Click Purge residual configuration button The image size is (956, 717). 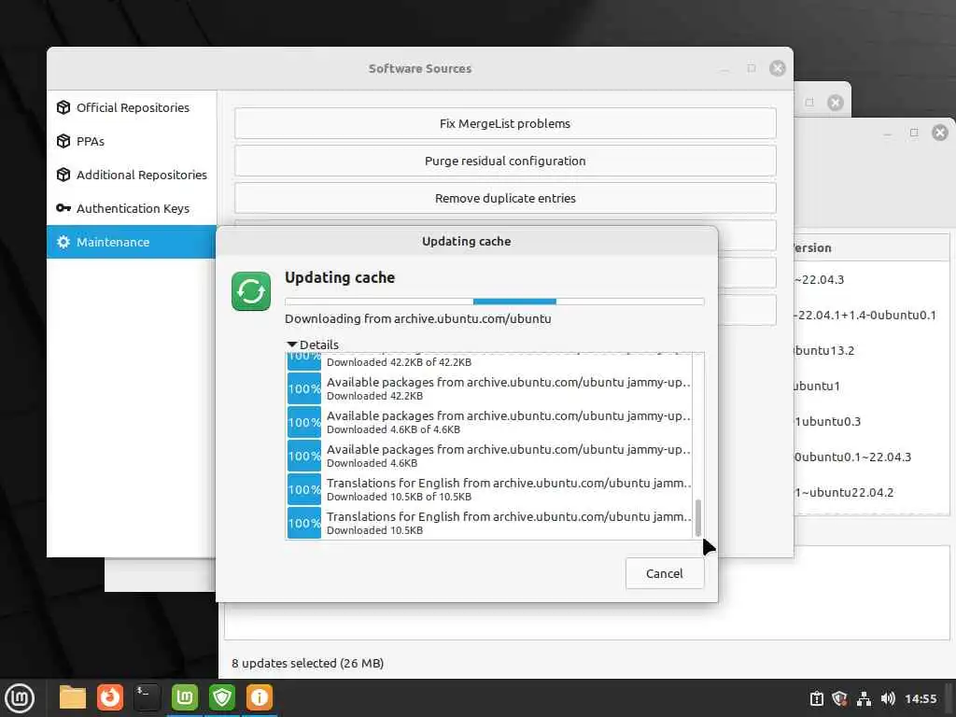click(505, 161)
